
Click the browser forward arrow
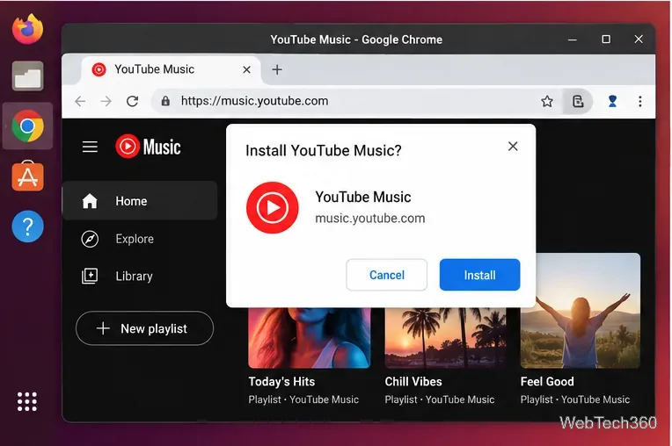[106, 101]
